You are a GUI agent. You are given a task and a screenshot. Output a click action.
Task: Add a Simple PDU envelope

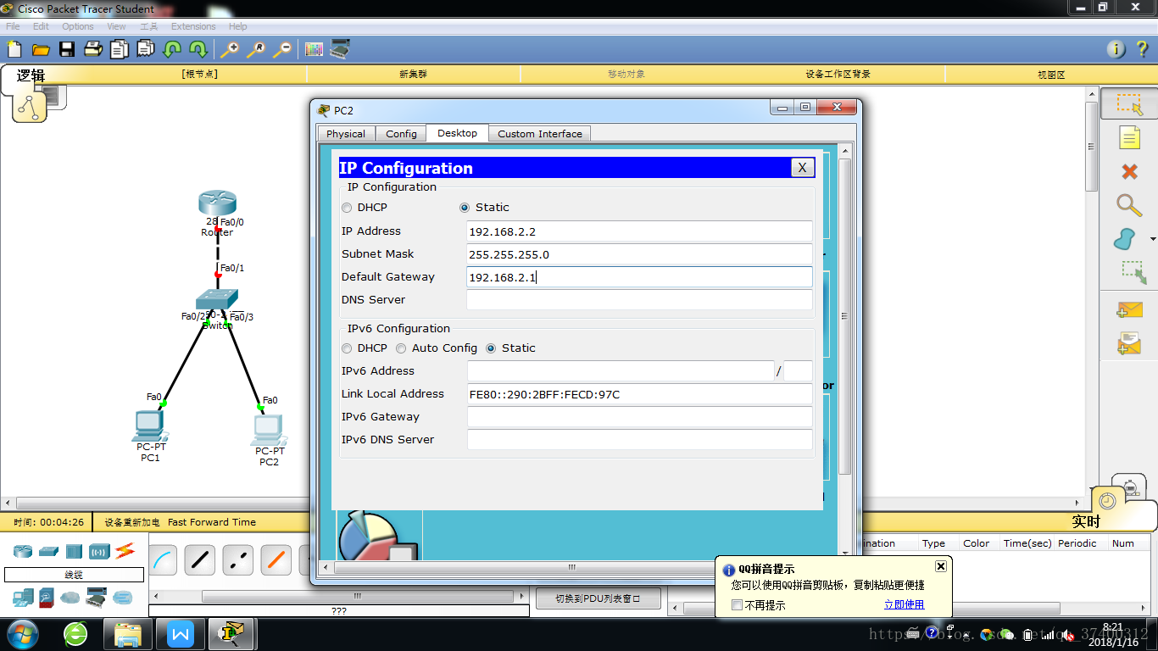click(1129, 310)
